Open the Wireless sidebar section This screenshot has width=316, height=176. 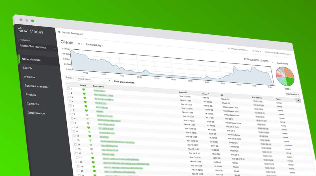point(29,77)
